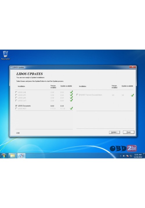This screenshot has width=145, height=208.
Task: Open the Action Center flag icon
Action: coord(127,156)
